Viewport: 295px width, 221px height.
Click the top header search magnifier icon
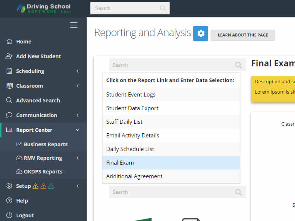163,8
